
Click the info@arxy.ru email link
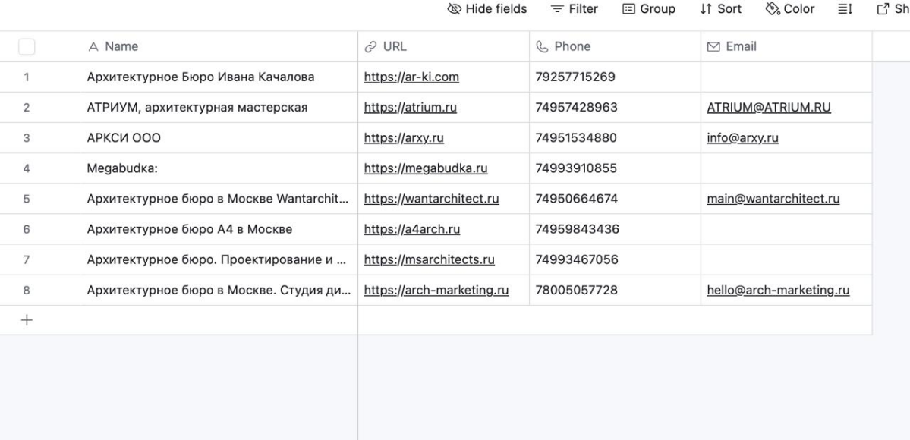coord(743,137)
